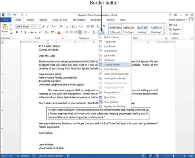This screenshot has width=195, height=158.
Task: Click the zoom slider in status bar
Action: 174,156
